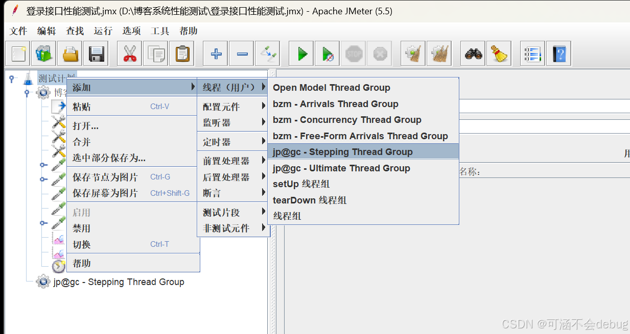The image size is (630, 334).
Task: Open the 文件 menu
Action: 18,31
